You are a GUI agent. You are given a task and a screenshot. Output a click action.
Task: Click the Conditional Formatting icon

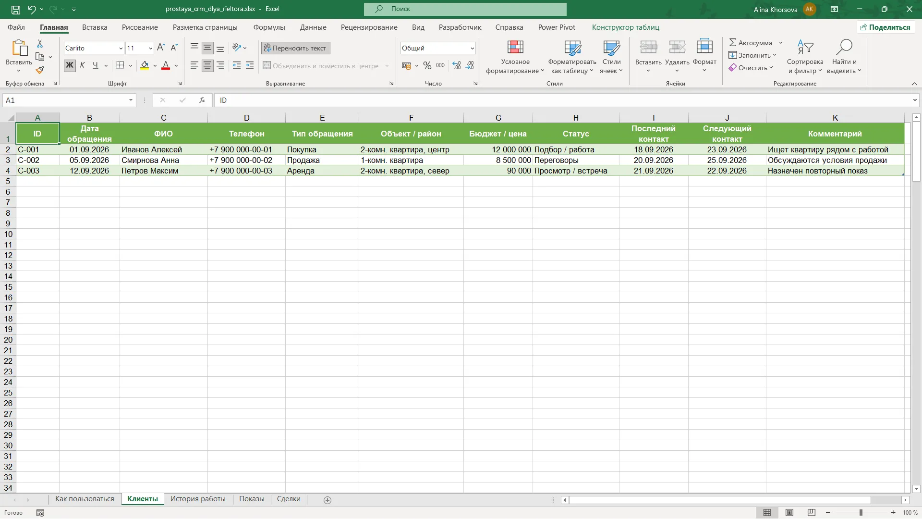pos(515,47)
